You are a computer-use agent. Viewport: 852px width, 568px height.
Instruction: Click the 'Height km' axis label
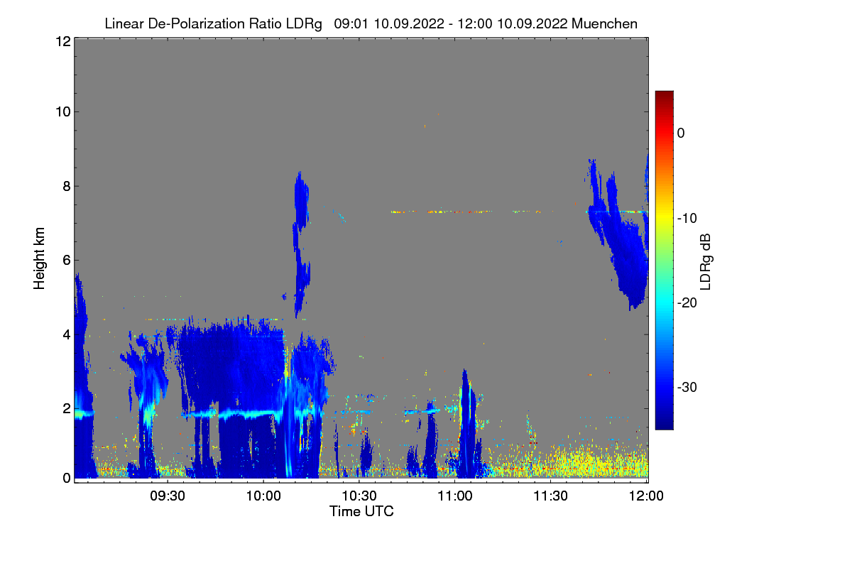click(x=40, y=258)
